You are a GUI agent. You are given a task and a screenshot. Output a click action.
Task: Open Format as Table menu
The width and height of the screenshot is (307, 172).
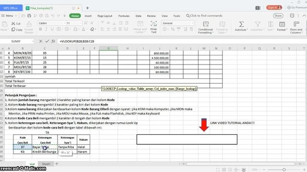[x=222, y=28]
